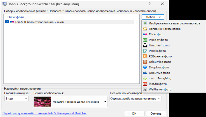Click the orange RSS feed icon
The width and height of the screenshot is (206, 117).
tap(145, 56)
